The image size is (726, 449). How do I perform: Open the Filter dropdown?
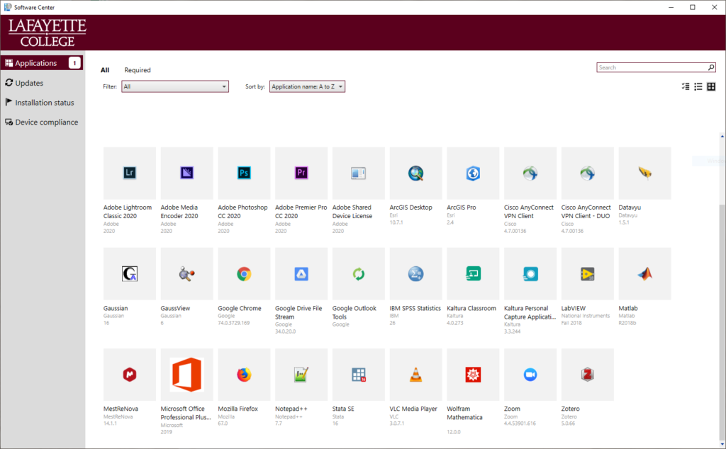(x=174, y=86)
